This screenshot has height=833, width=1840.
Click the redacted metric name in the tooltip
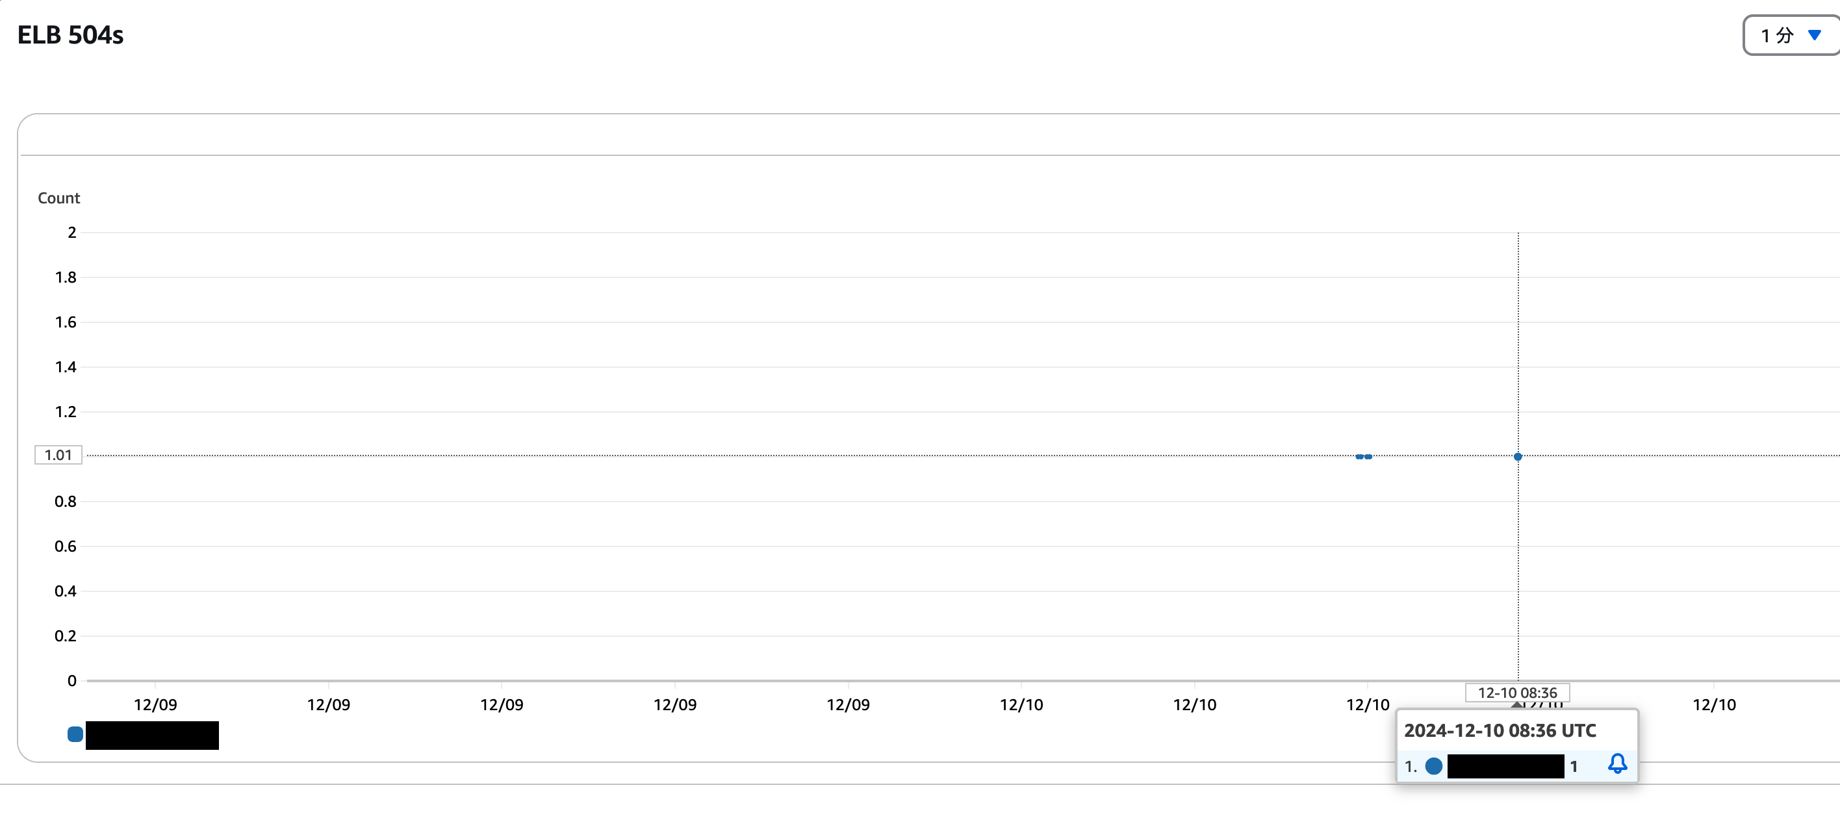click(1505, 766)
